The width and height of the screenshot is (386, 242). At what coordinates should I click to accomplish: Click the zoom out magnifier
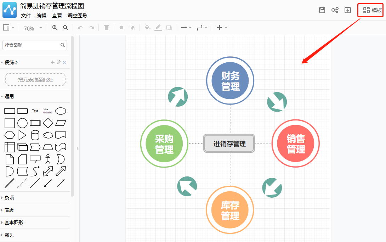[x=66, y=28]
